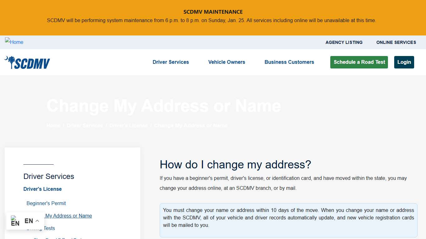Click the SCDMV palmetto logo
Viewport: 426px width, 239px height.
(27, 62)
